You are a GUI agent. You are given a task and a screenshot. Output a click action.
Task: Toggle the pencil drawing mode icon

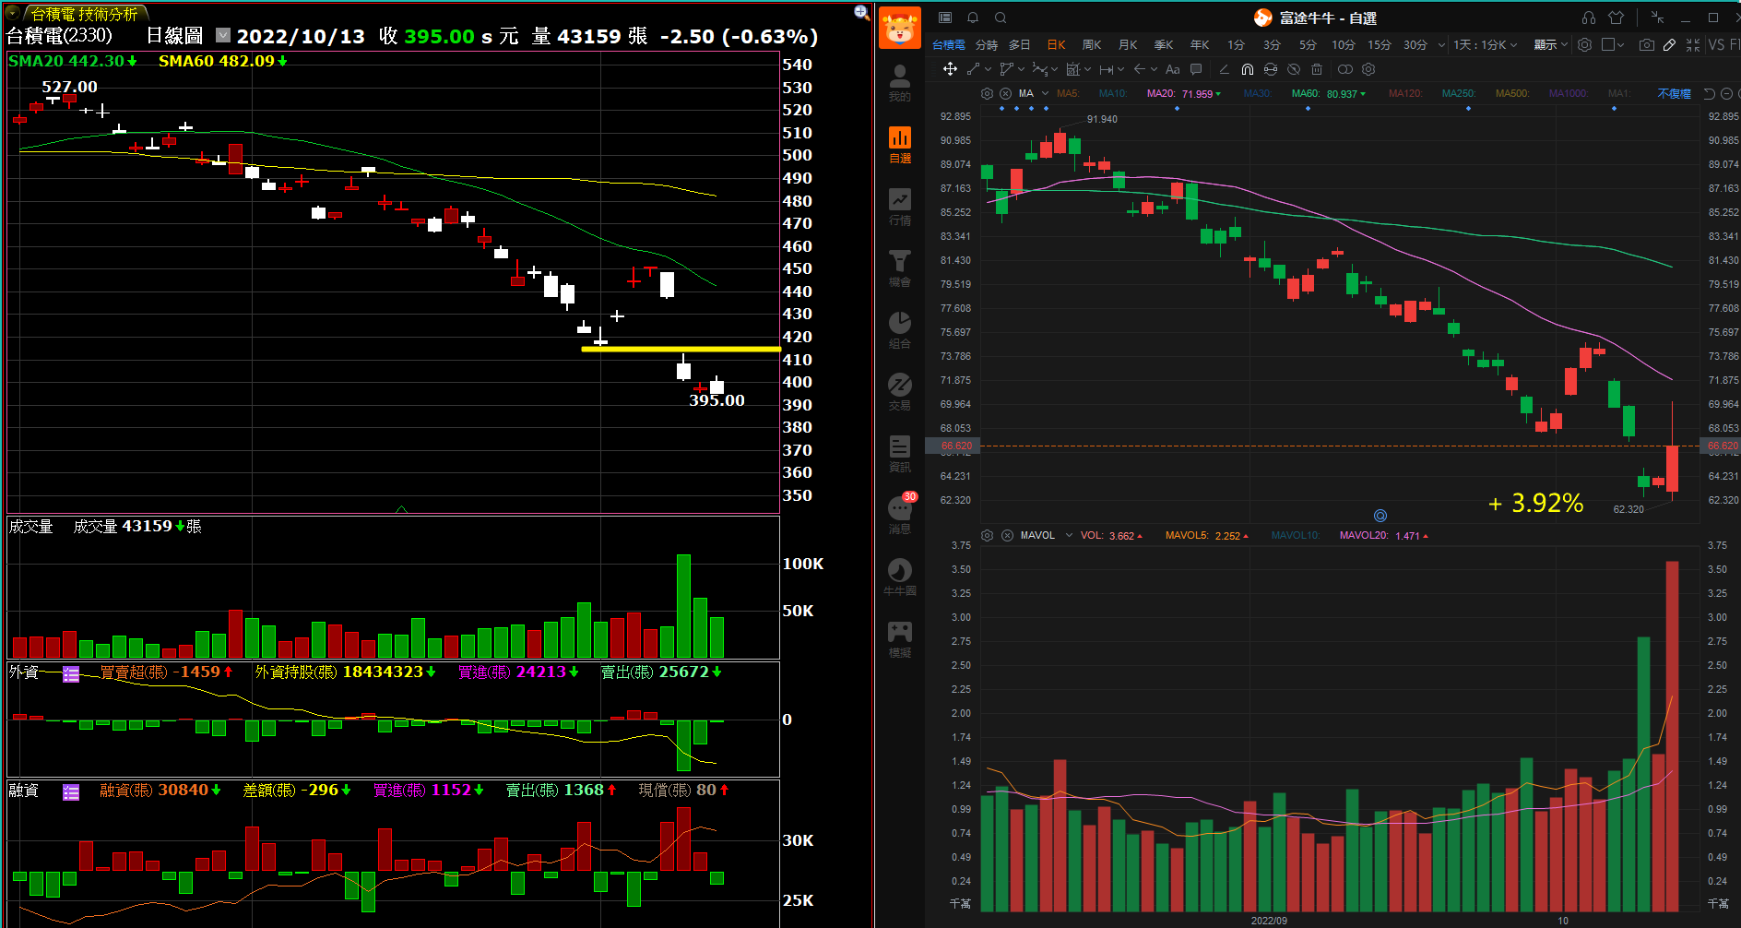(x=1669, y=44)
